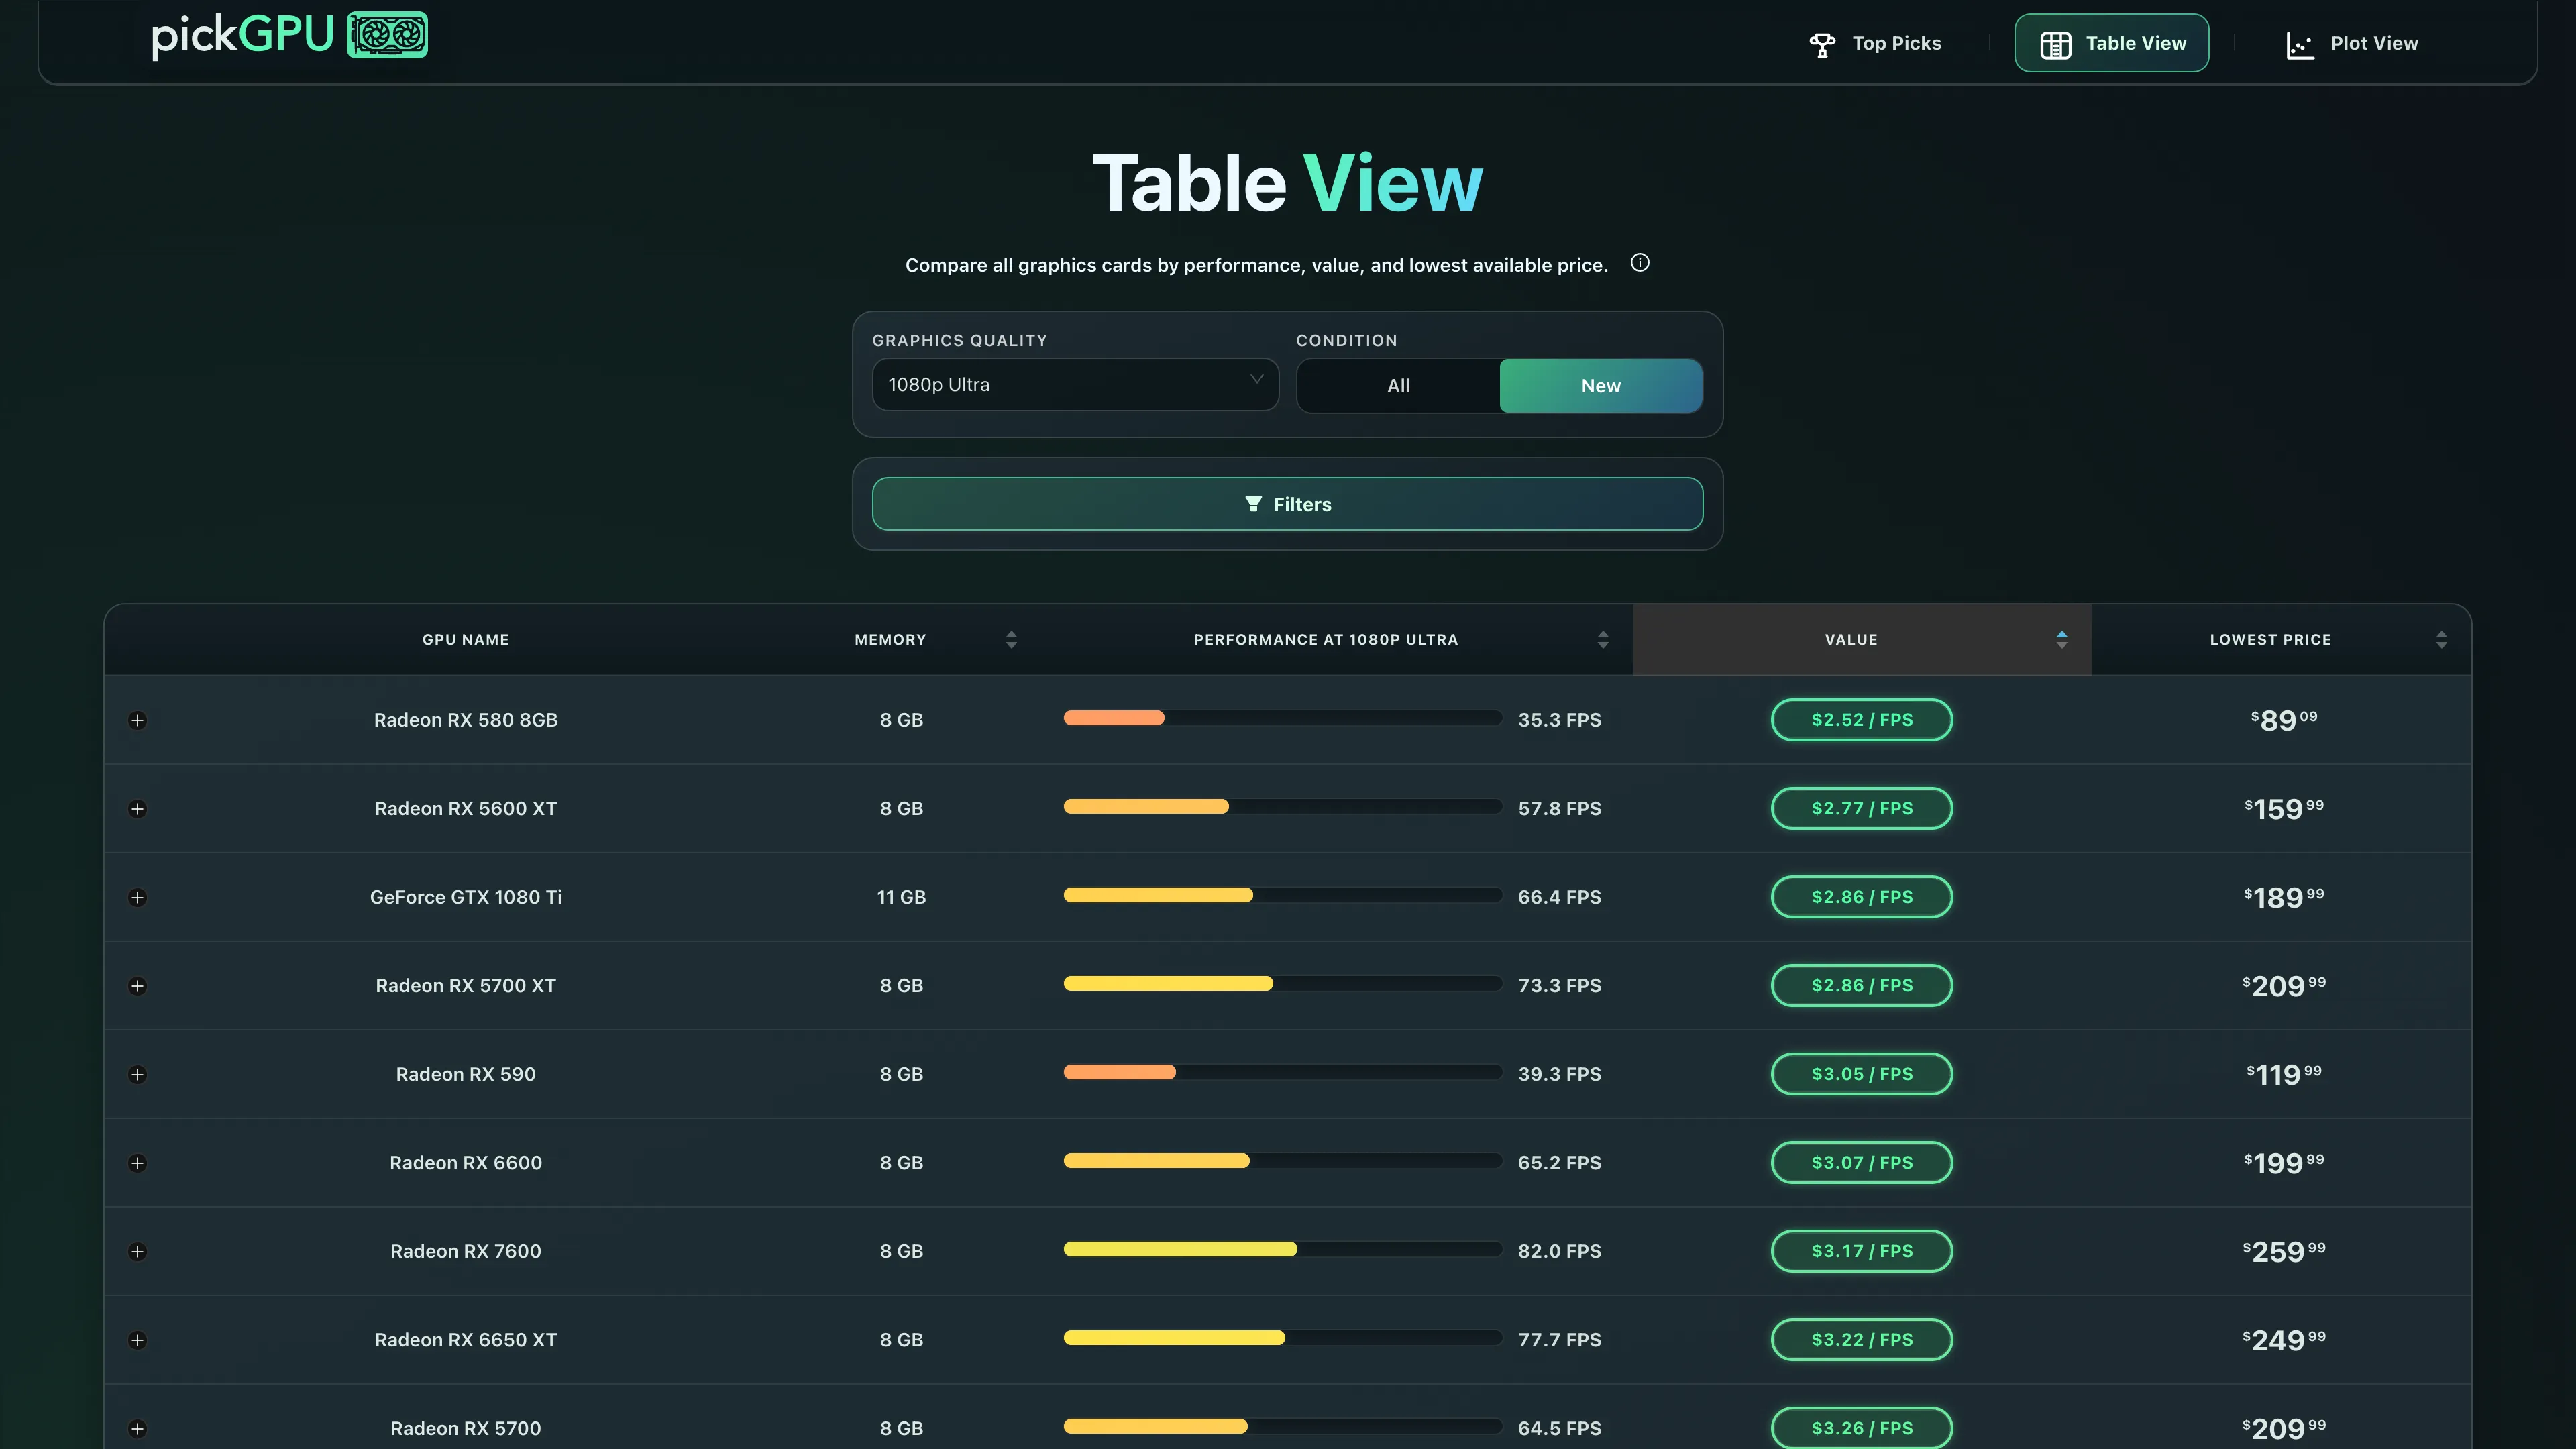2576x1449 pixels.
Task: Click the pickGPU graphics card logo icon
Action: tap(387, 35)
